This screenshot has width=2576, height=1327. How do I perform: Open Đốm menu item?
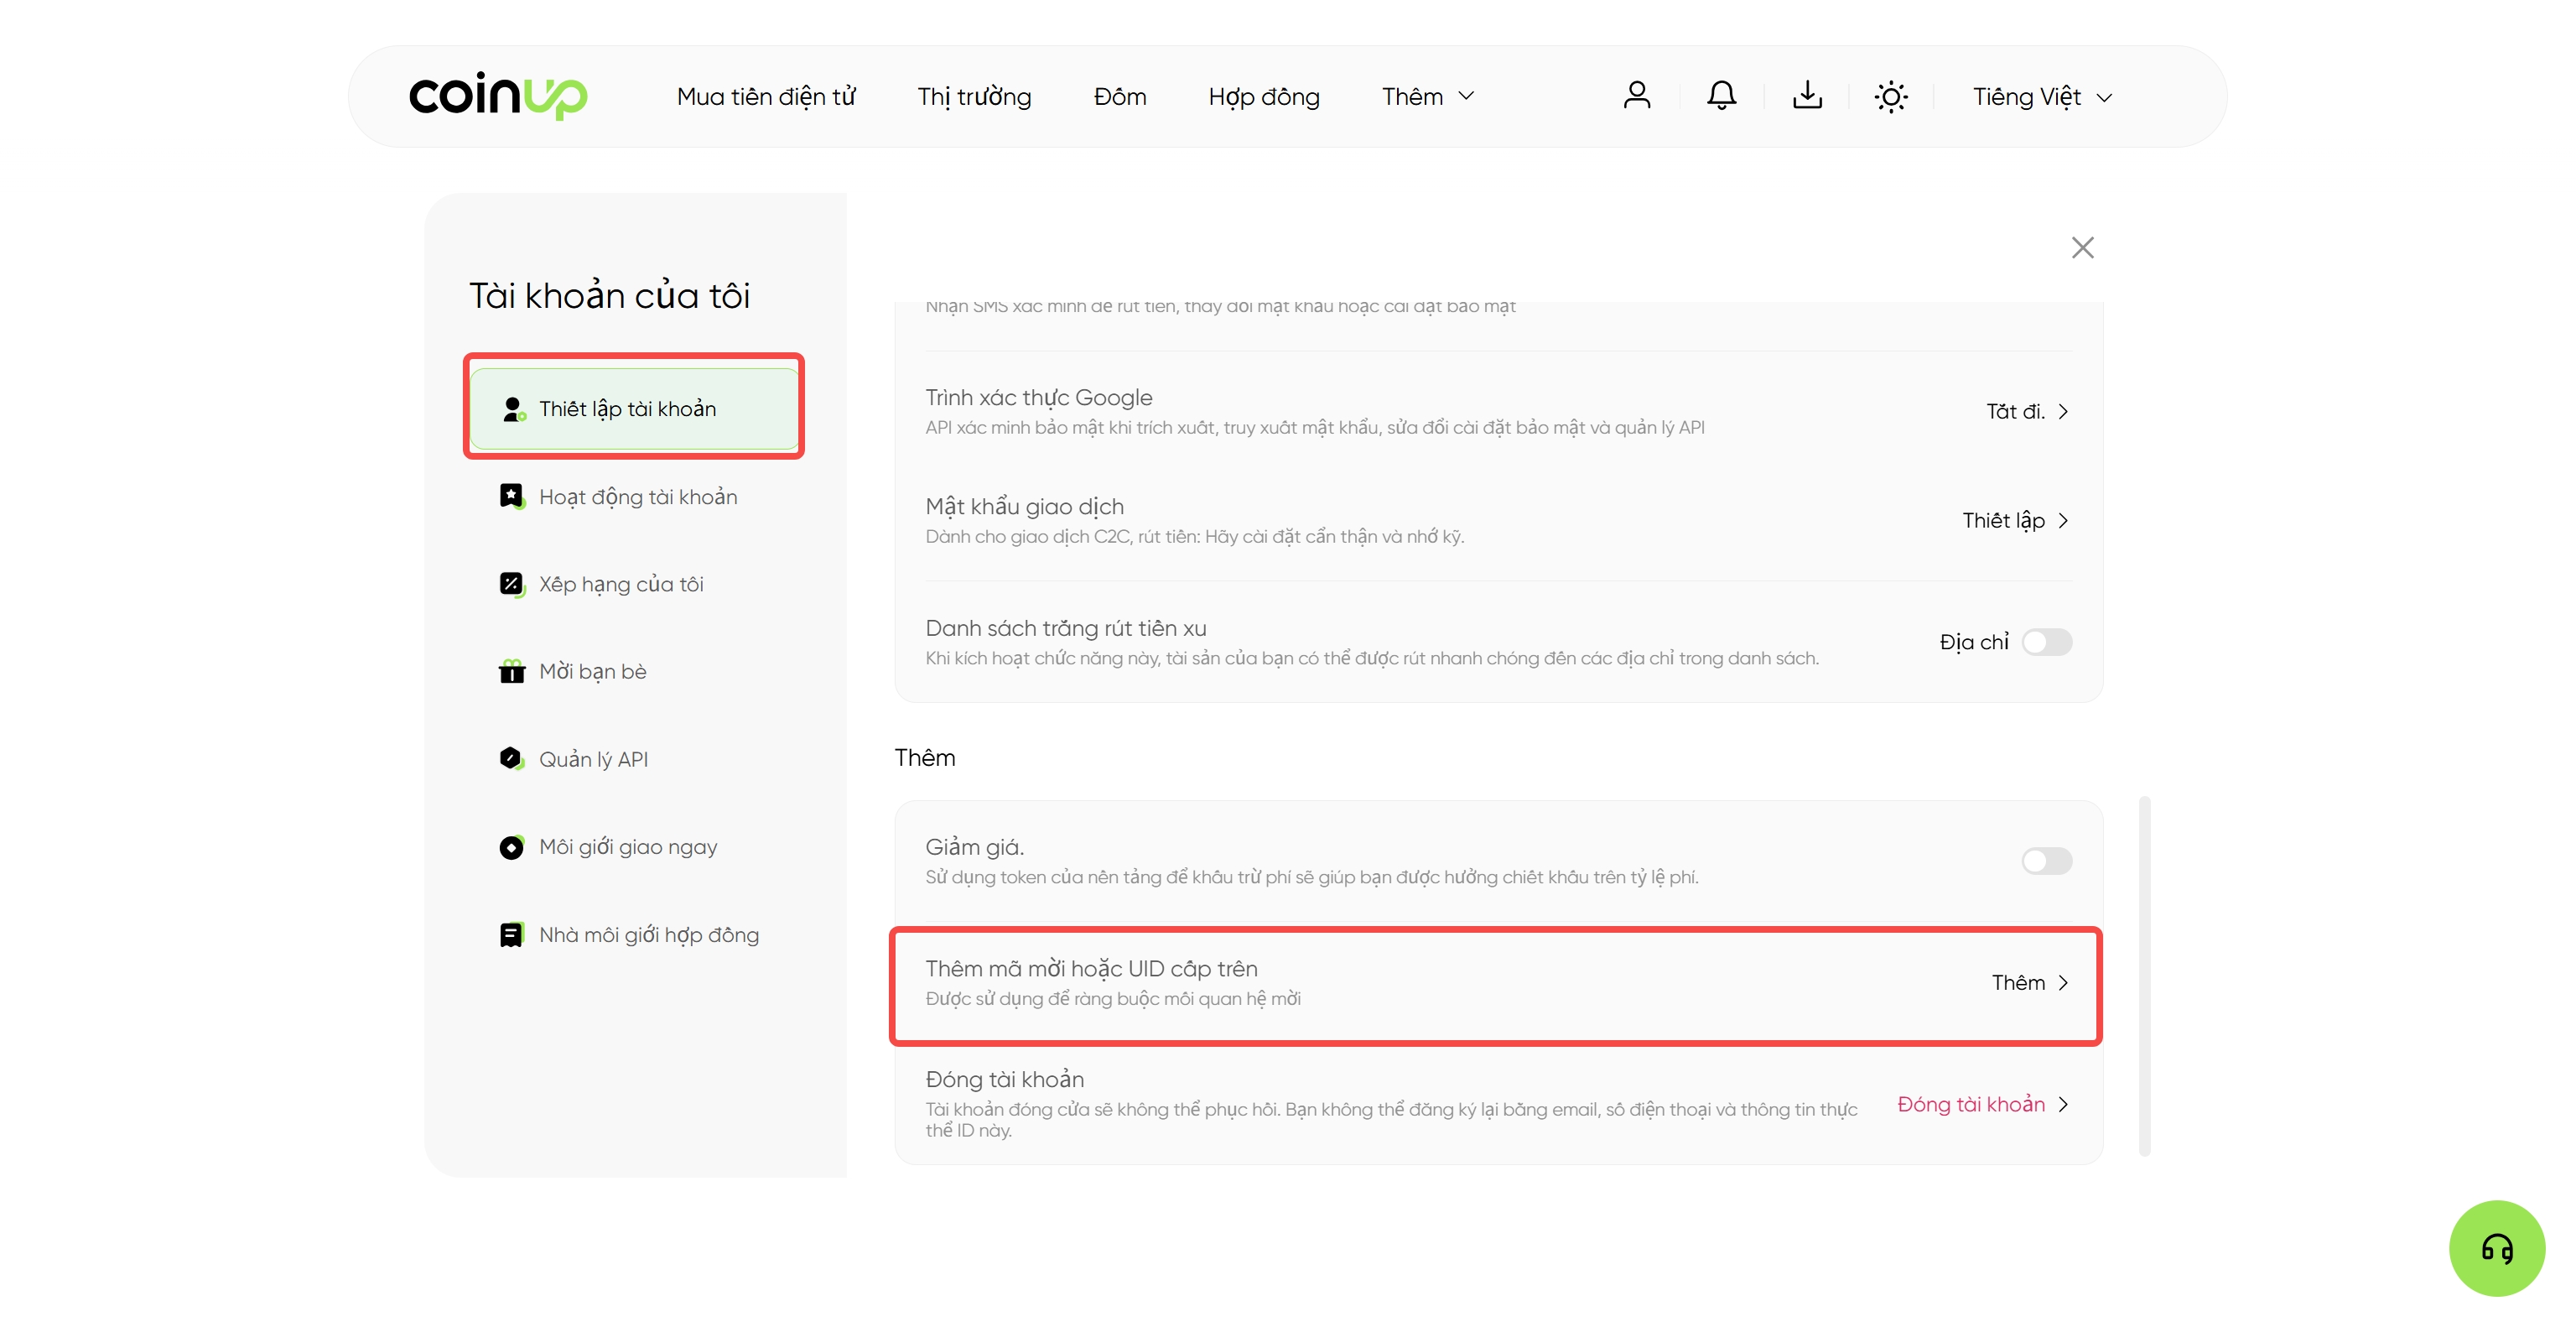(x=1120, y=97)
